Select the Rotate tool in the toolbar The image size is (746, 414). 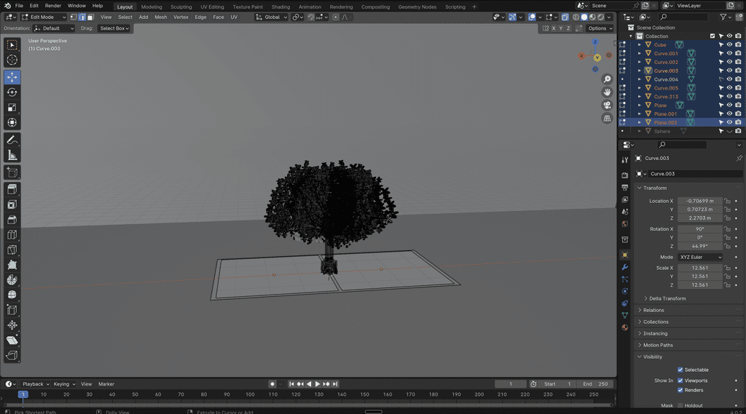coord(12,92)
